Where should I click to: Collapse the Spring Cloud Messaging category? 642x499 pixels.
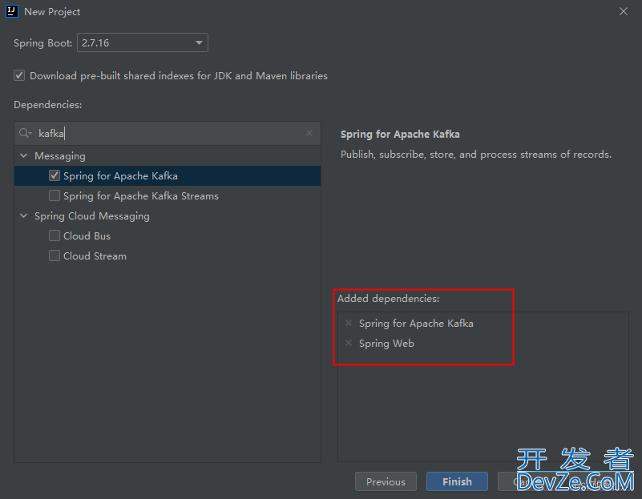(x=24, y=216)
